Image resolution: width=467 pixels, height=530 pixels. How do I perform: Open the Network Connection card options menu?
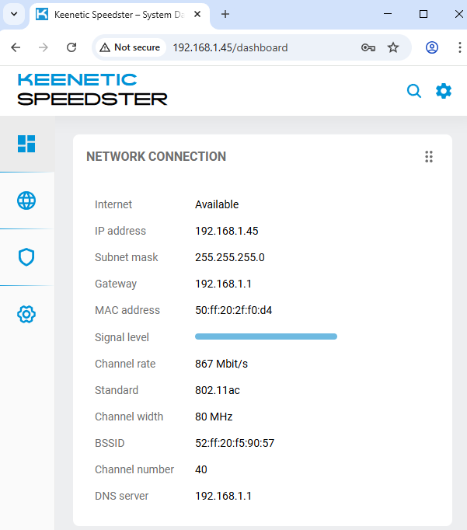[428, 157]
